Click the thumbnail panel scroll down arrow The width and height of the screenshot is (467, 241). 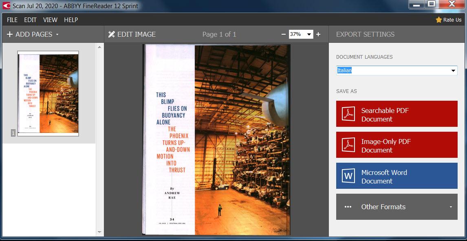(x=99, y=232)
